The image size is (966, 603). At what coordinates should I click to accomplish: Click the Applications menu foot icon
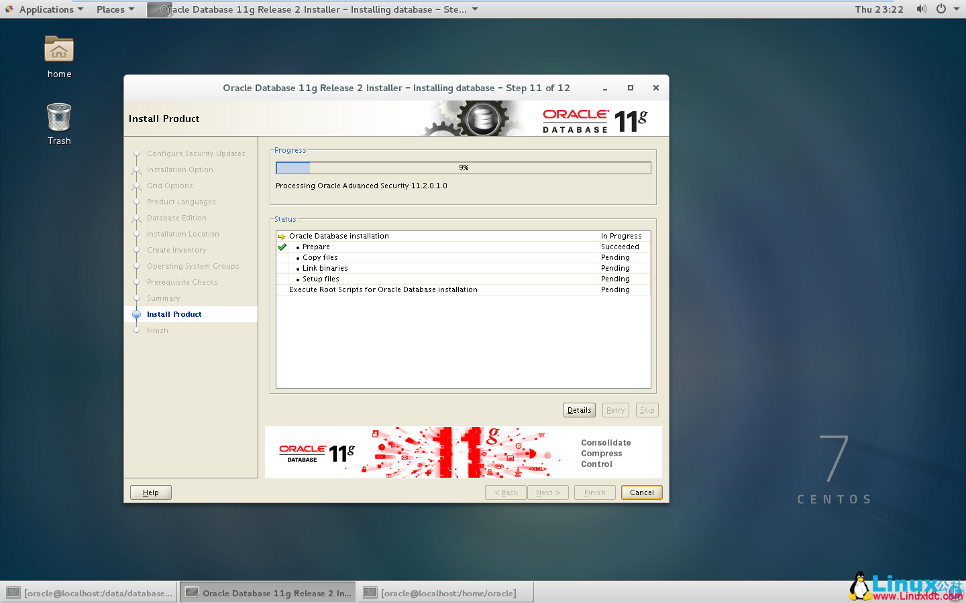(9, 9)
